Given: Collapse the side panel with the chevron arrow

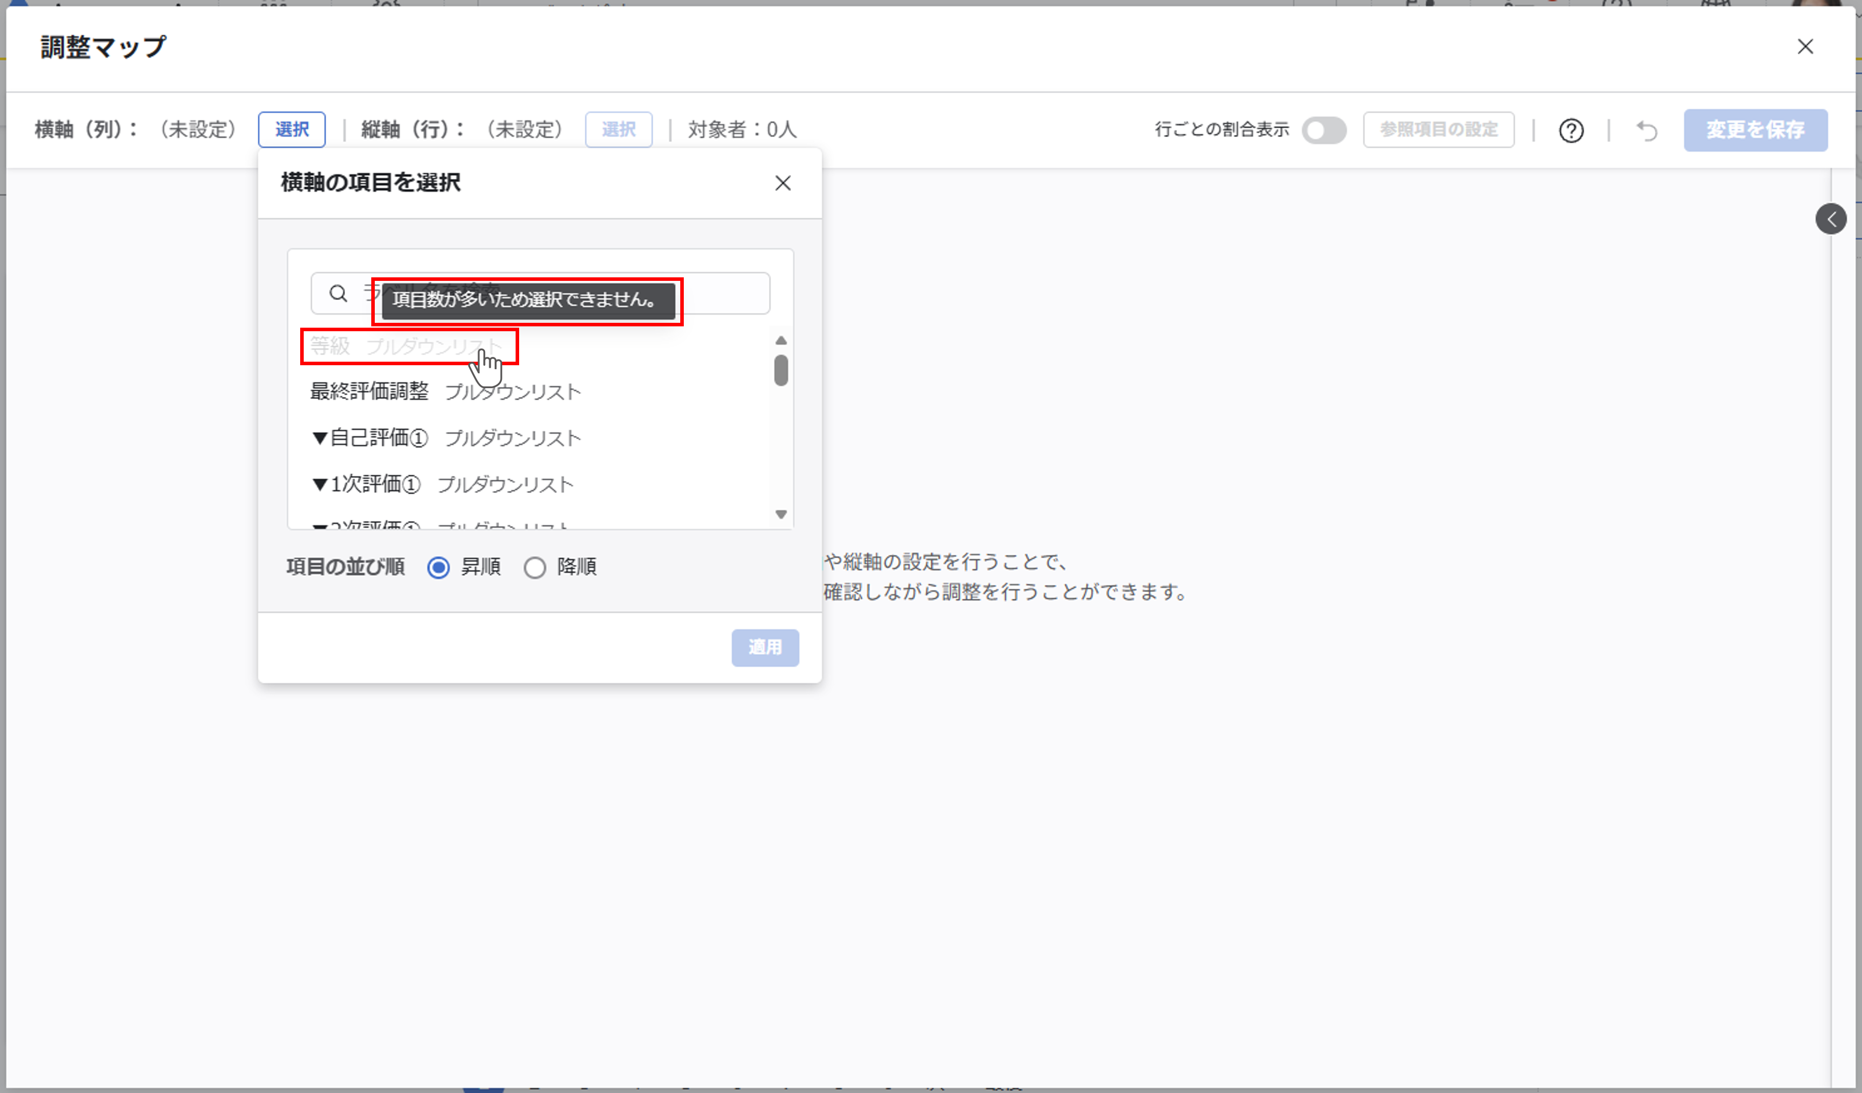Looking at the screenshot, I should [1832, 219].
